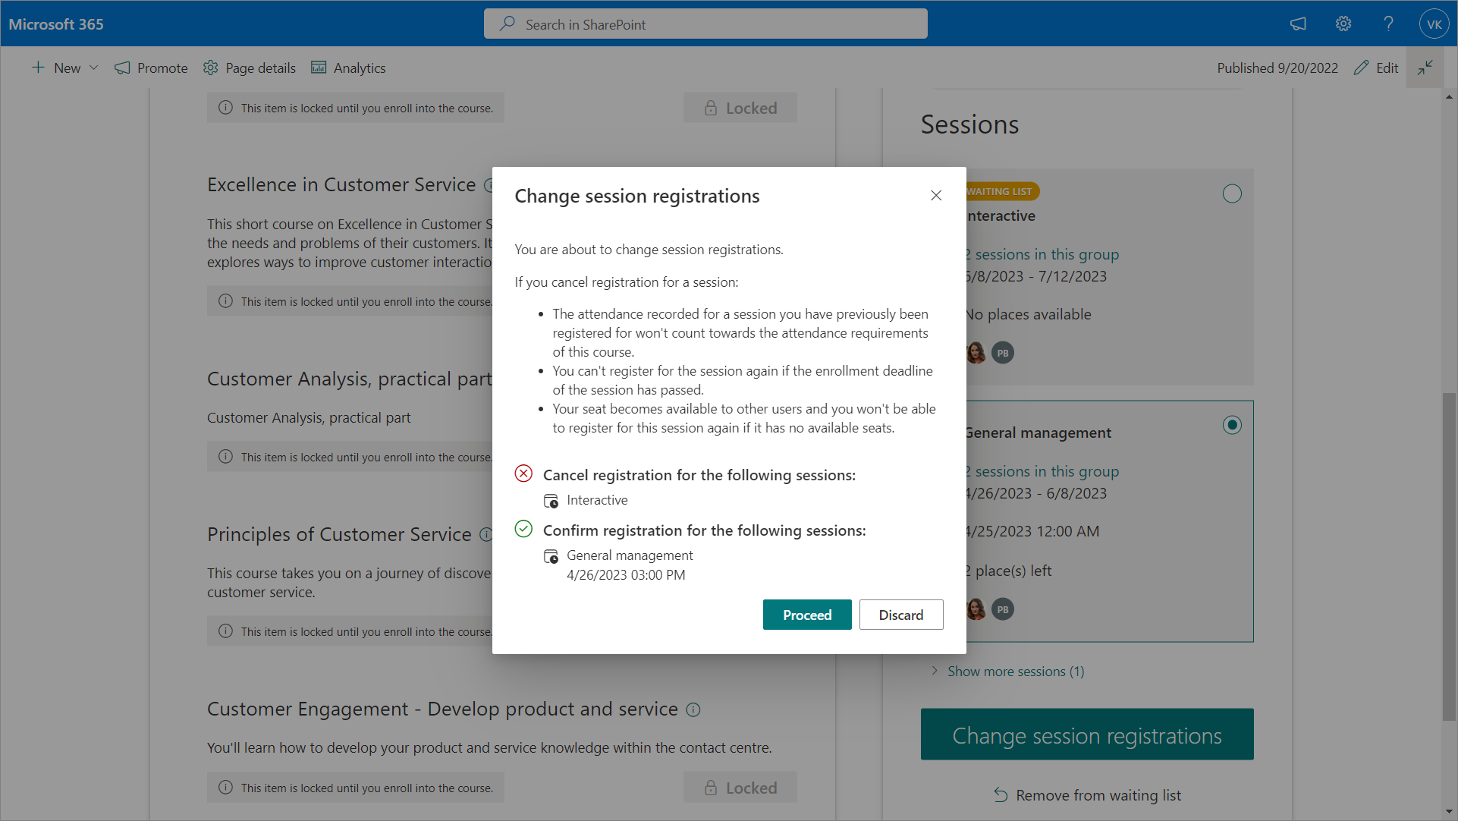Click the settings gear icon in the header

coord(1343,24)
